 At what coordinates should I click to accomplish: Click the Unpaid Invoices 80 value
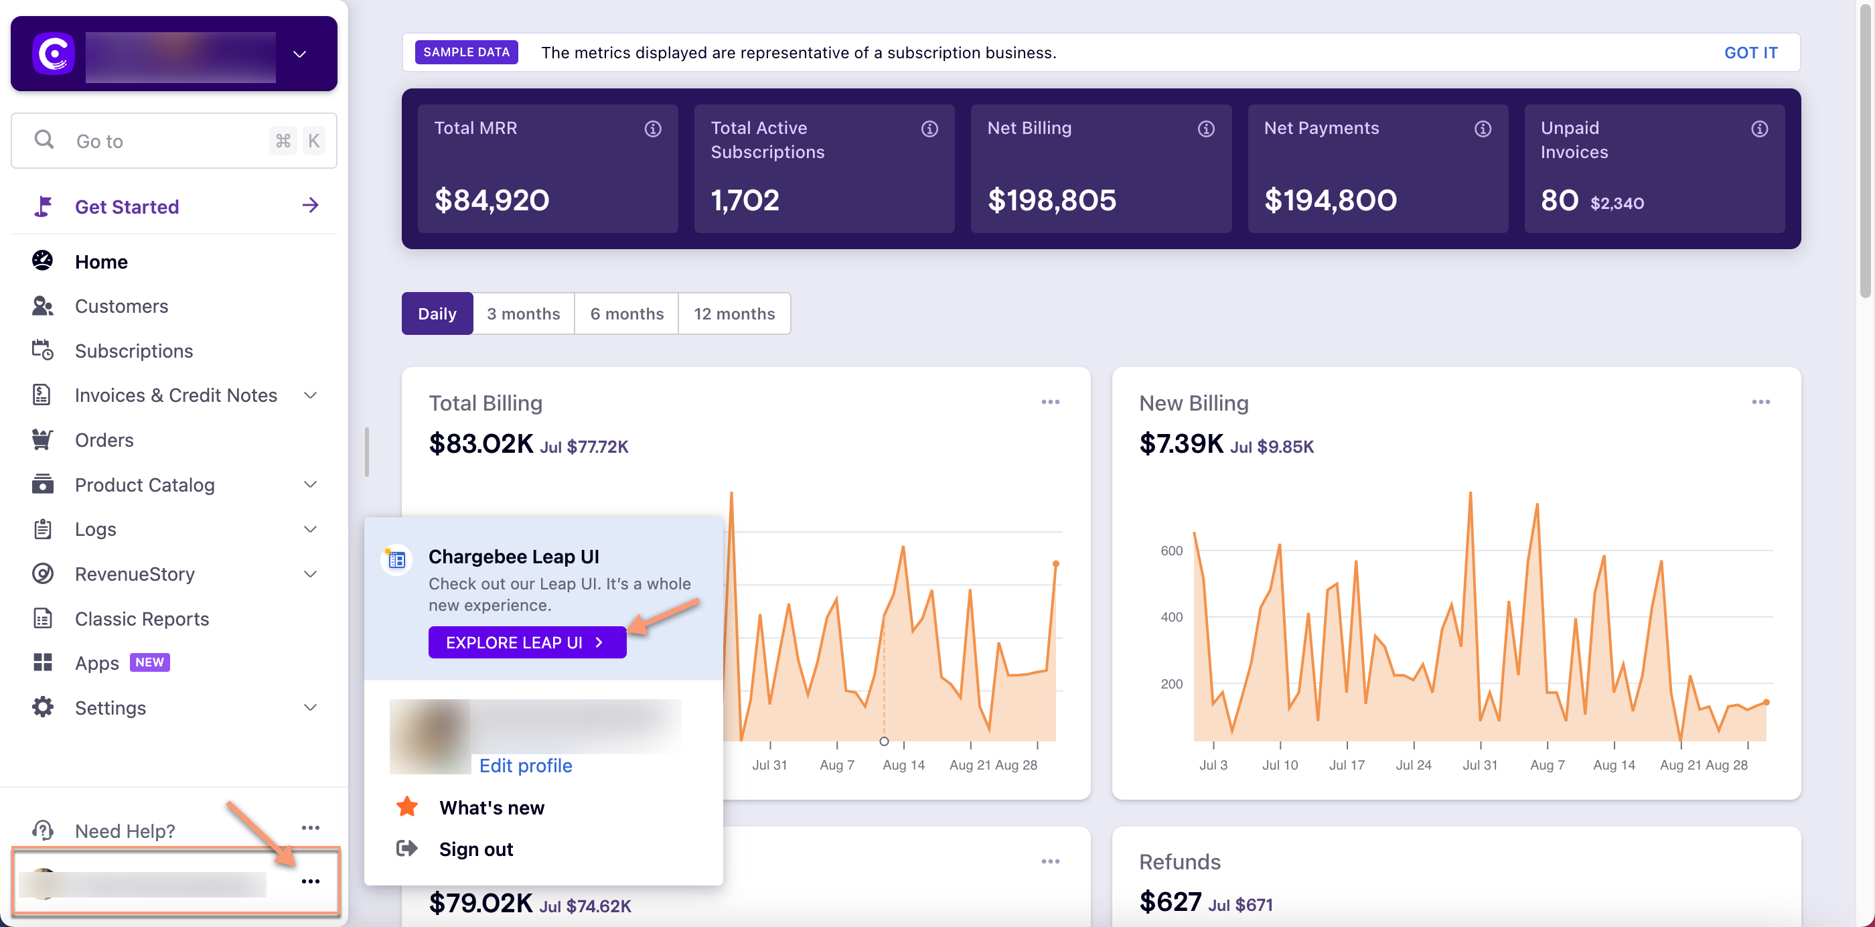1559,200
